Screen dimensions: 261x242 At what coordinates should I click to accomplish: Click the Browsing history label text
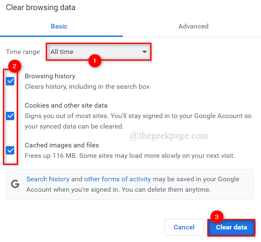pos(50,76)
